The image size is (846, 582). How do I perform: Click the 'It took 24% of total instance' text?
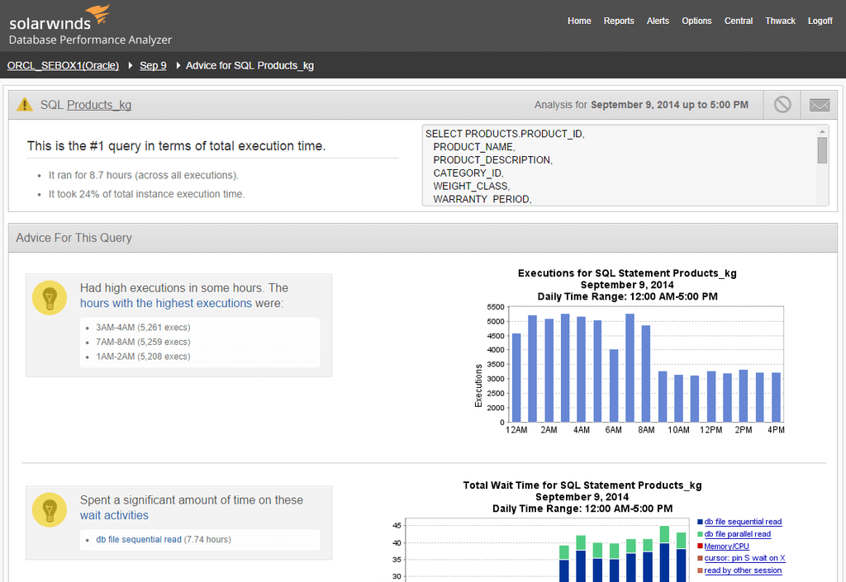coord(147,194)
